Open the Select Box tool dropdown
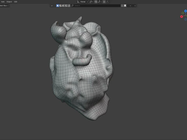The image size is (187, 140). (4, 5)
